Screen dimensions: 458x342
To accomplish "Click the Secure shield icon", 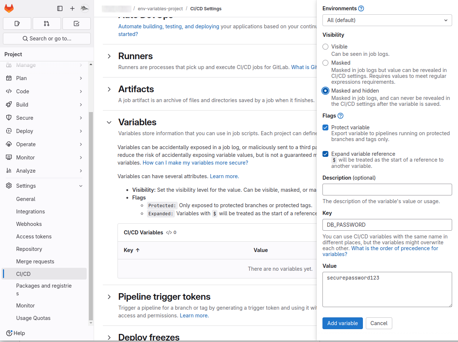I will (9, 118).
